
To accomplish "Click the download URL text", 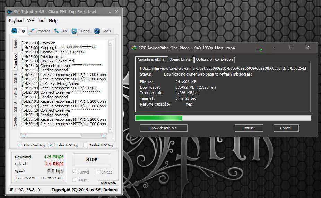I will pyautogui.click(x=223, y=68).
